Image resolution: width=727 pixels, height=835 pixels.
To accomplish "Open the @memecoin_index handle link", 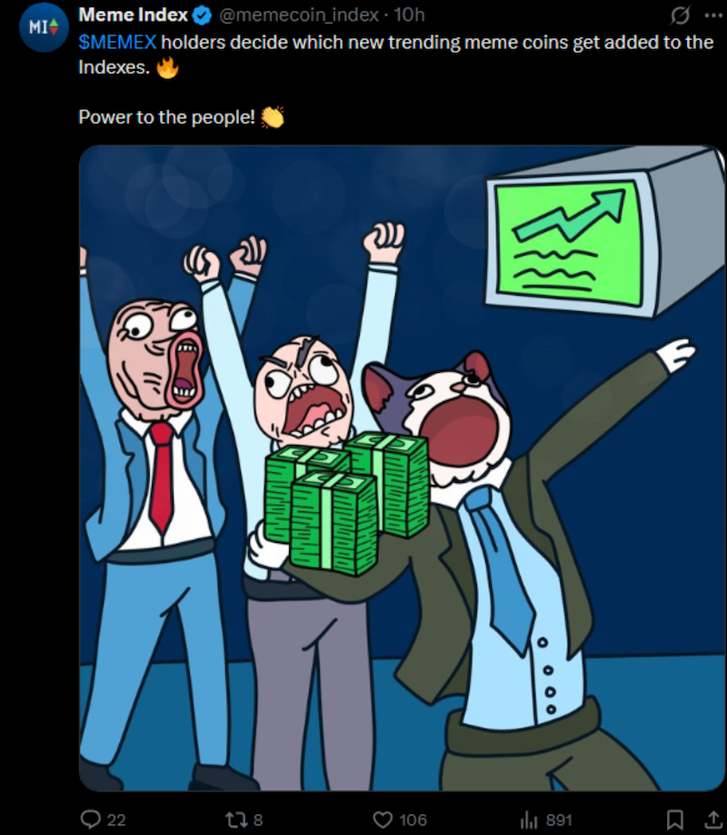I will (299, 15).
